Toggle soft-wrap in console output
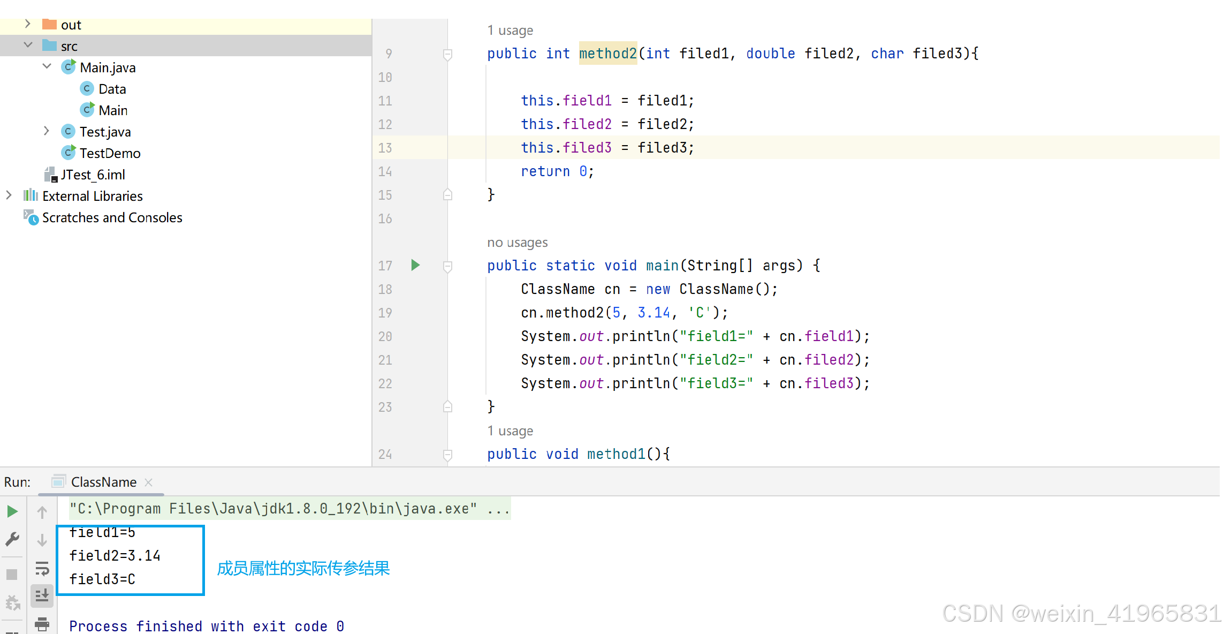The height and width of the screenshot is (634, 1224). (x=42, y=568)
